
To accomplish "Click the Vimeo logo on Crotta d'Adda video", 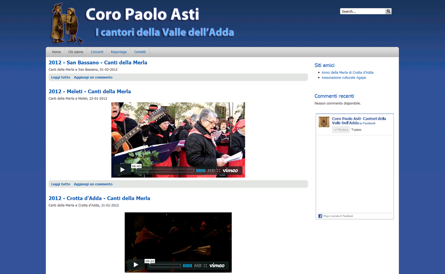I will click(x=217, y=266).
